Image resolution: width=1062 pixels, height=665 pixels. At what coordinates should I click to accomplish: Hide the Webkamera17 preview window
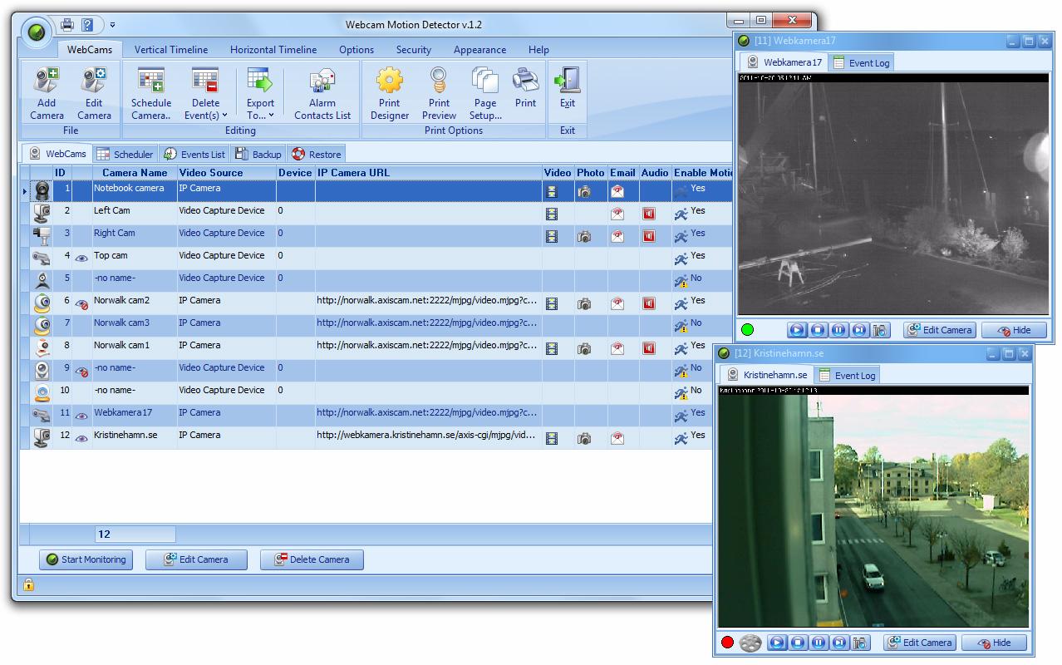(x=1013, y=330)
